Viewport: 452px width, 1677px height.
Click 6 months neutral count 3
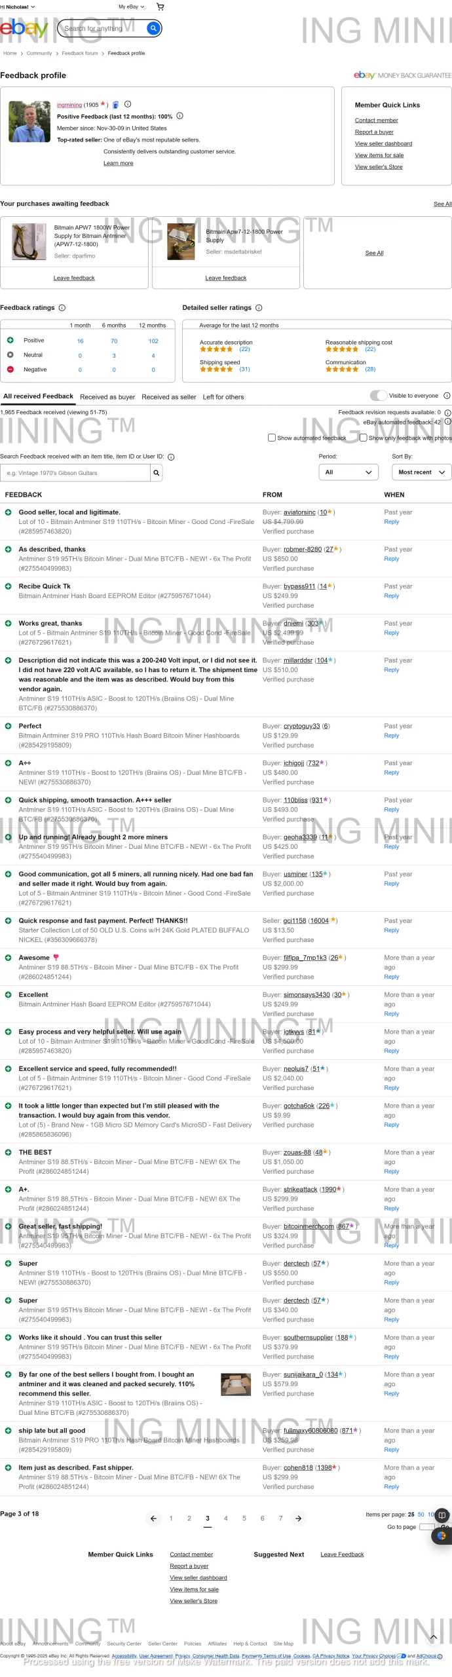click(114, 356)
